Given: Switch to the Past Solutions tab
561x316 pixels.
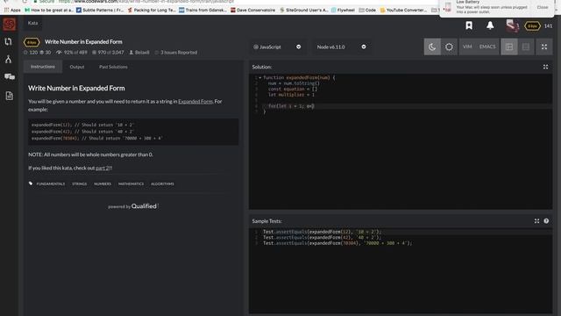Looking at the screenshot, I should click(x=113, y=67).
